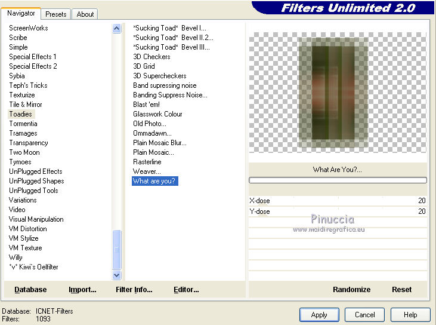
Task: Select the Glasswork Colour filter
Action: [157, 114]
